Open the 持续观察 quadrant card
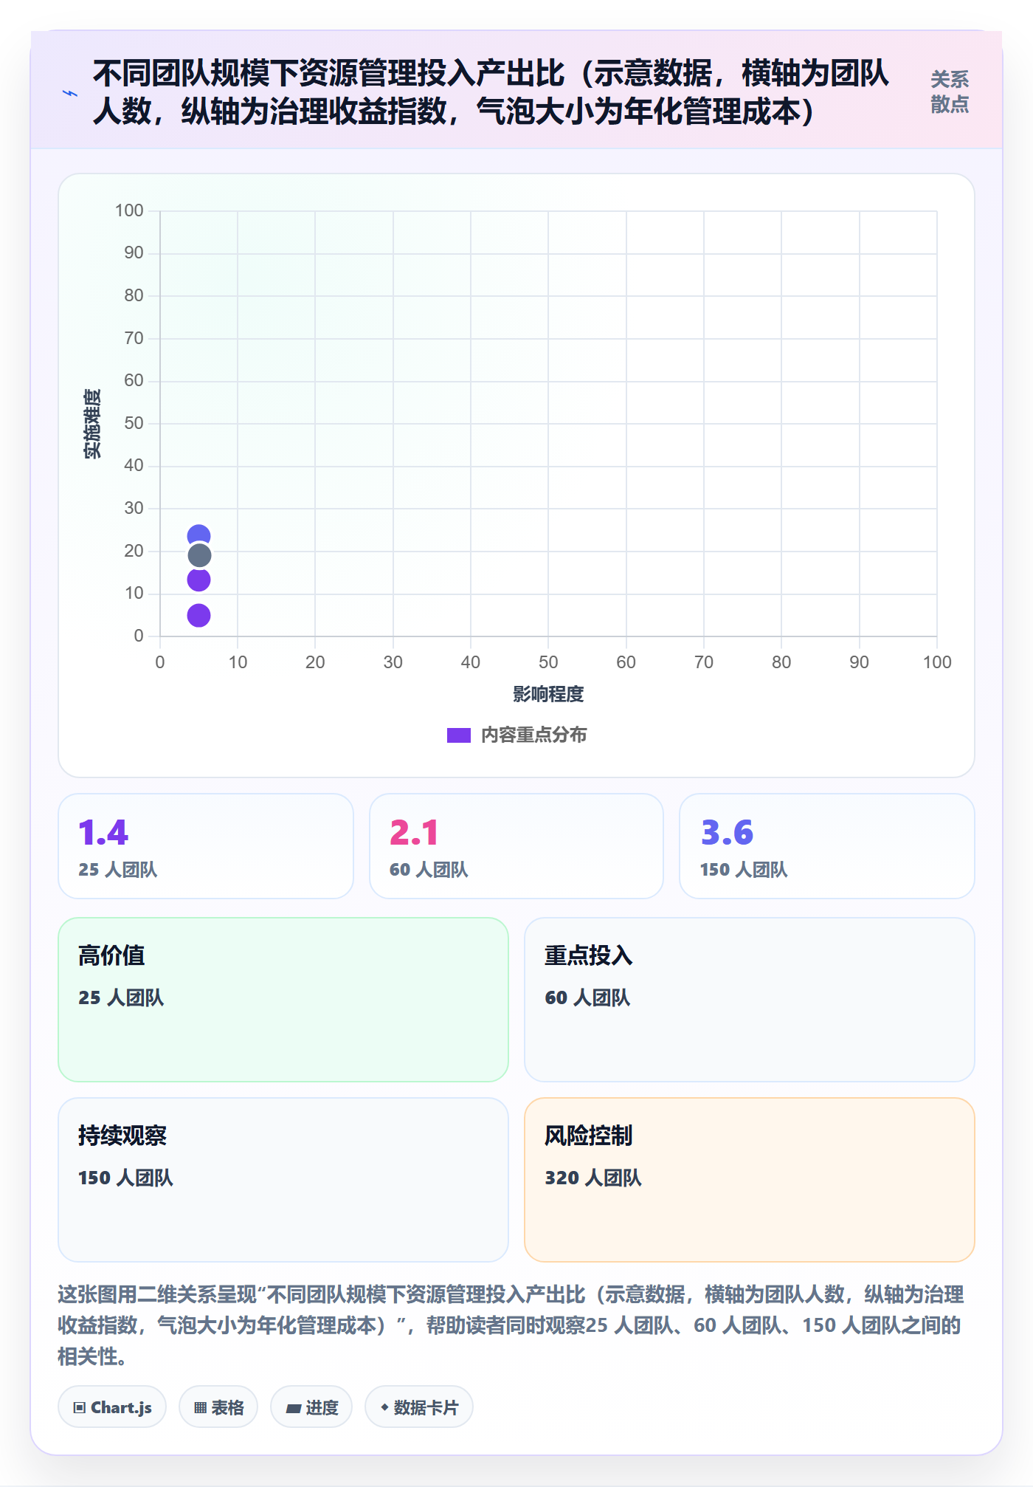1033x1487 pixels. (283, 1180)
